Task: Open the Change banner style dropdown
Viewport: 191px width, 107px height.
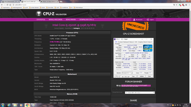Action: click(x=140, y=93)
